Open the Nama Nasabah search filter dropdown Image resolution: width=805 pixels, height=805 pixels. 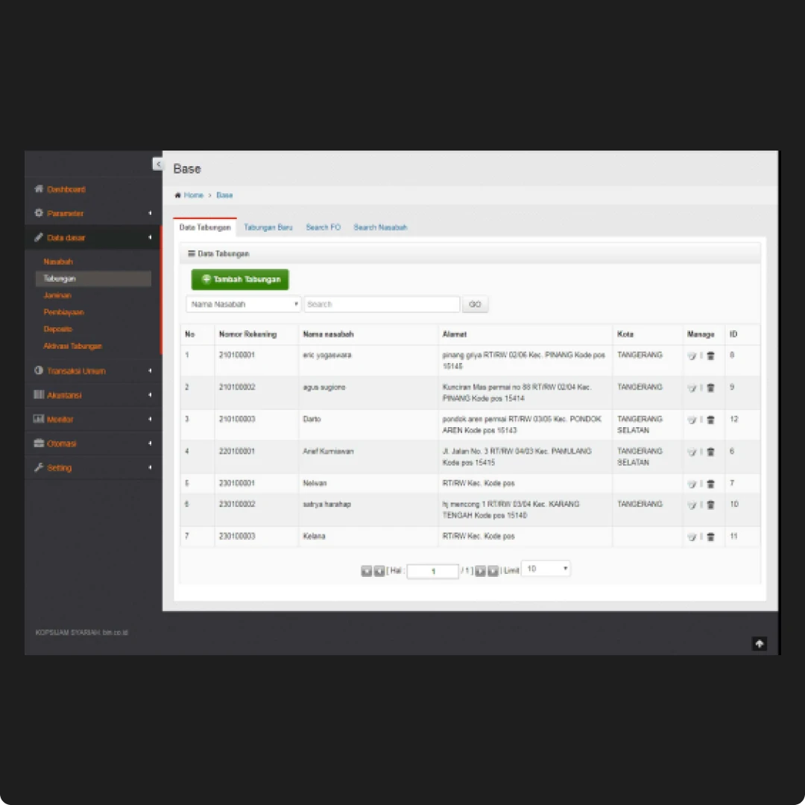pyautogui.click(x=243, y=303)
